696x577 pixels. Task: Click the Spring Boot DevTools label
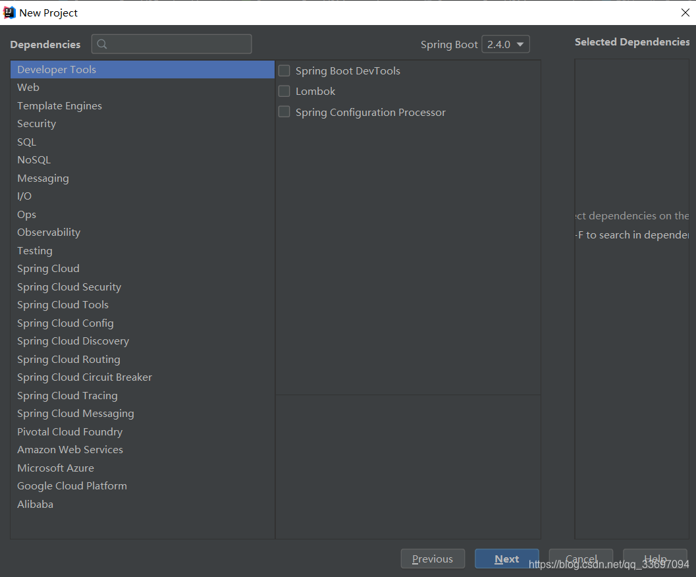(x=348, y=70)
